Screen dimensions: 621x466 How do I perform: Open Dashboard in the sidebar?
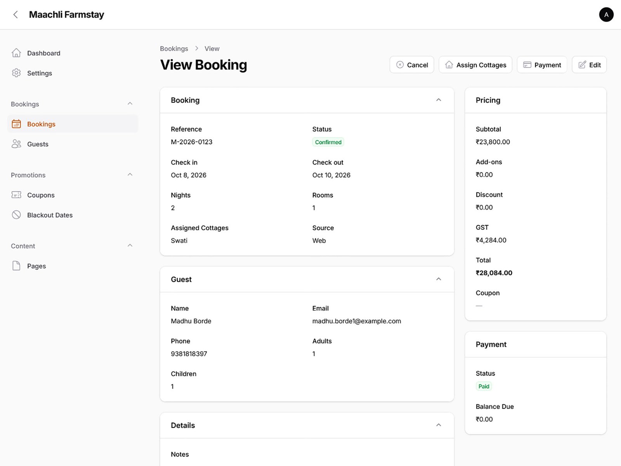(x=73, y=53)
